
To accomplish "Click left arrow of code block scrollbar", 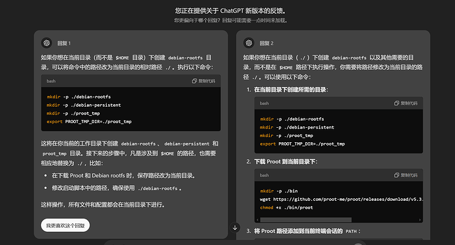I will point(257,220).
